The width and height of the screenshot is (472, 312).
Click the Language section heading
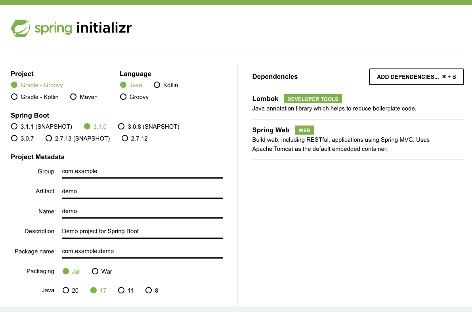(x=135, y=74)
